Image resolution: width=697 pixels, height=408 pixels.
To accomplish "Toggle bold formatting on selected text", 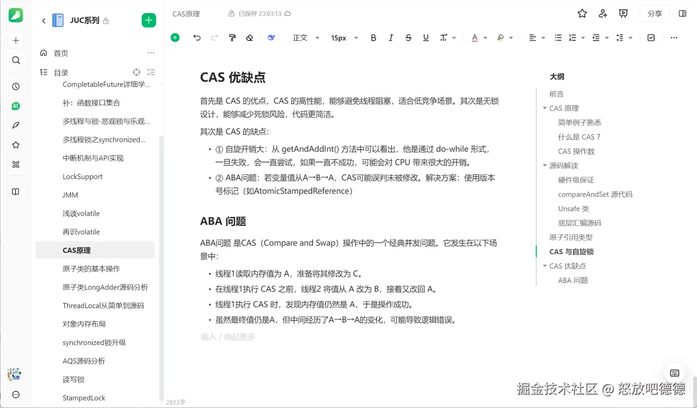I will 373,37.
